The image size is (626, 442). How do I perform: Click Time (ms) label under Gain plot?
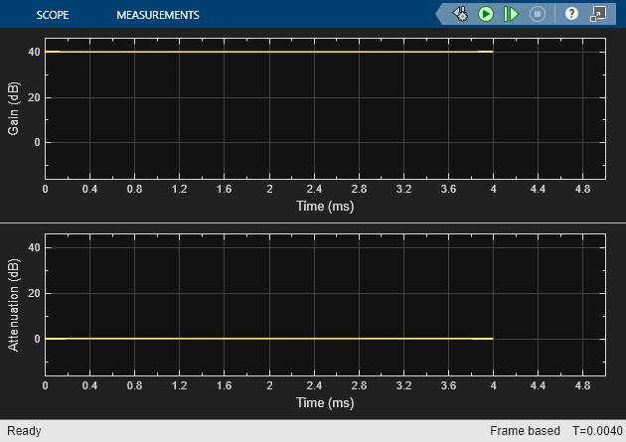pyautogui.click(x=324, y=207)
